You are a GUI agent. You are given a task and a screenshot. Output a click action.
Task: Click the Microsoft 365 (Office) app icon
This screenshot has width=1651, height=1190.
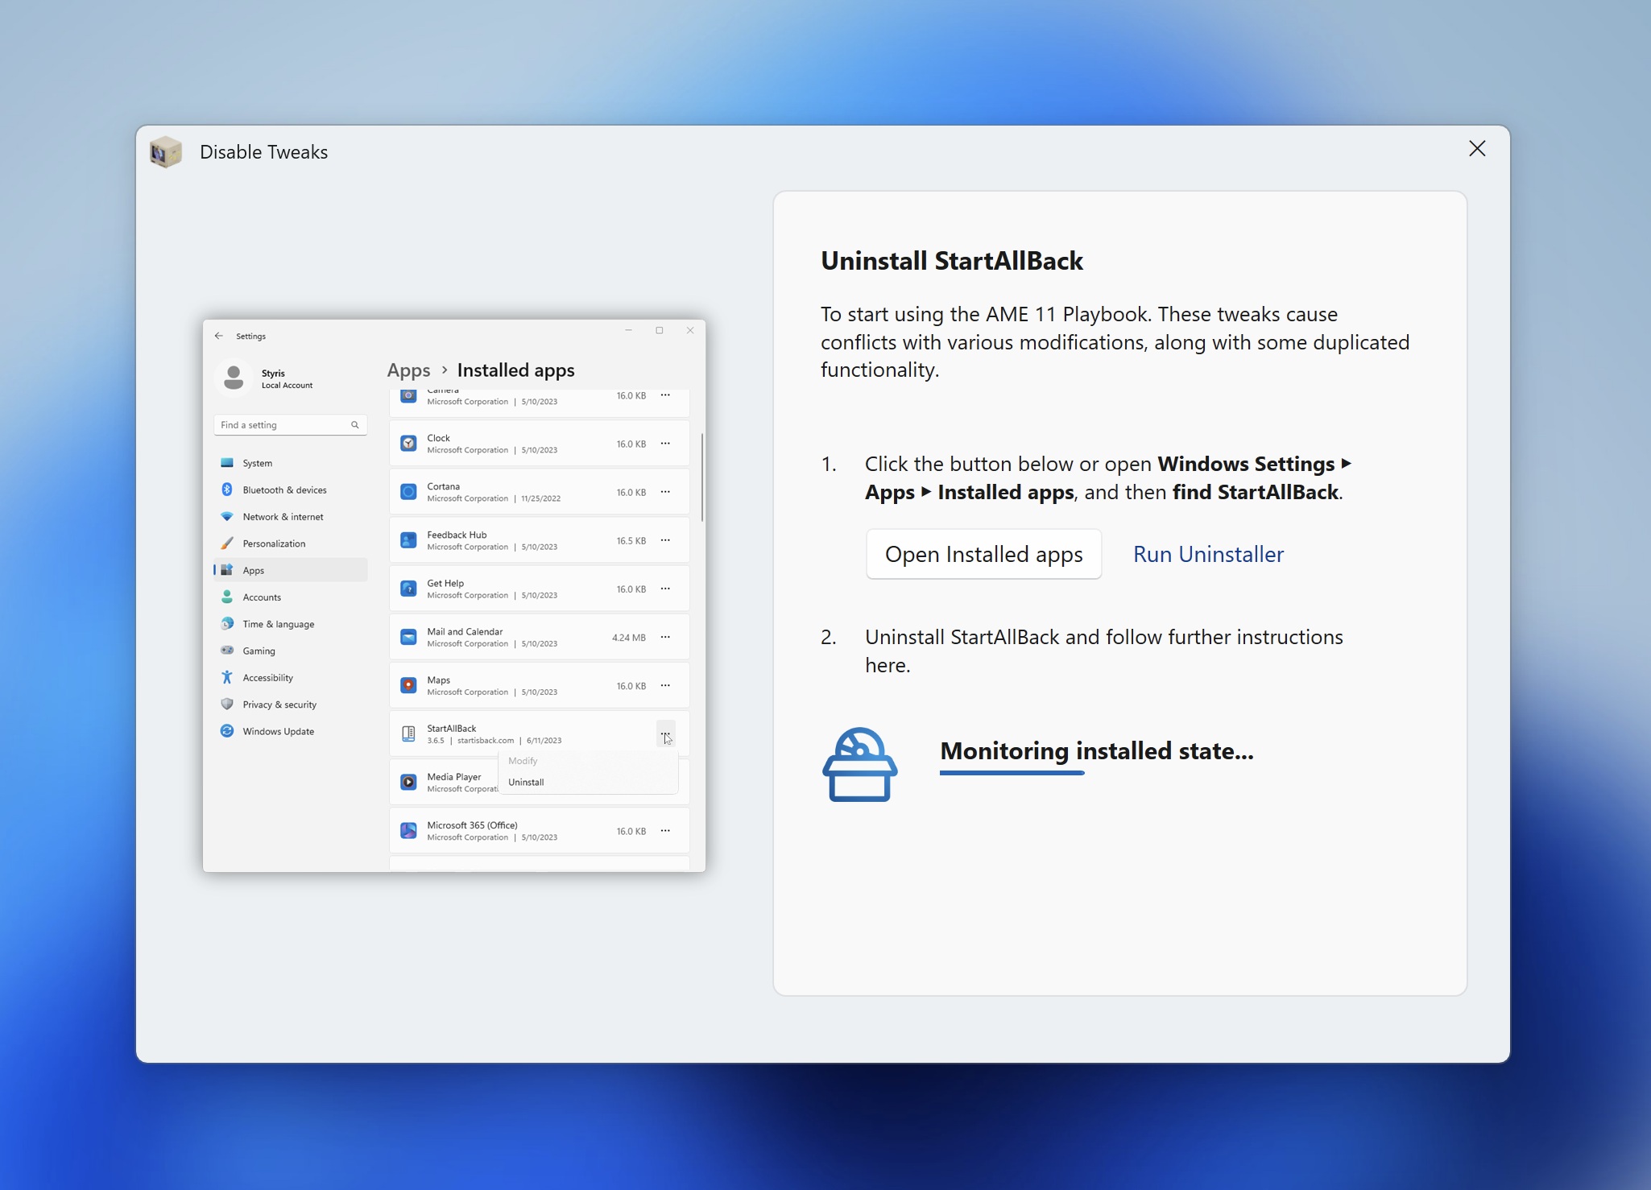coord(408,830)
